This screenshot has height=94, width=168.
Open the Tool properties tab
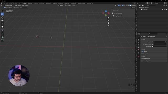coord(139,37)
